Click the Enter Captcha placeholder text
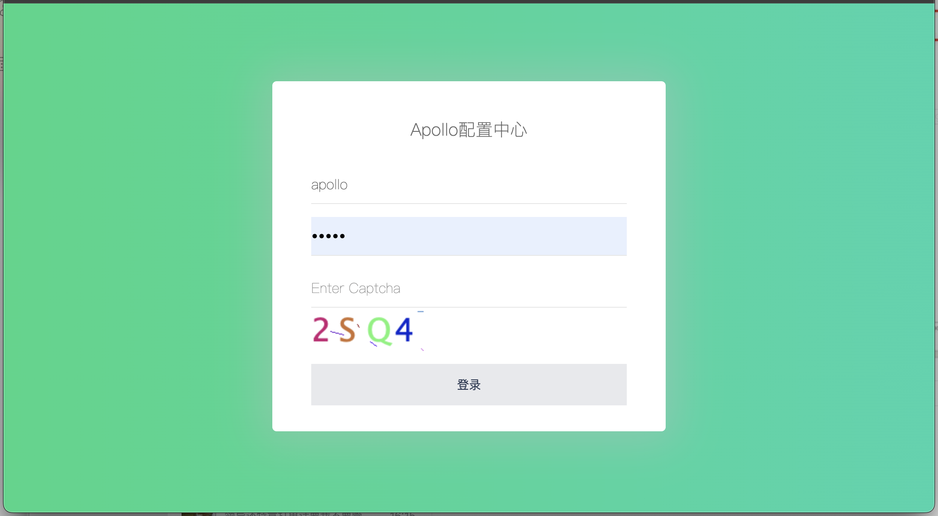Screen dimensions: 938x516 point(356,288)
